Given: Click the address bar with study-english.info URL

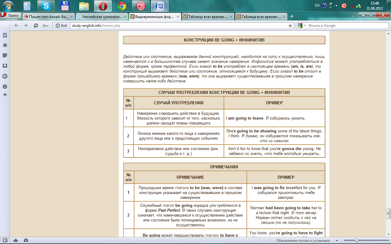Looking at the screenshot, I should coord(179,26).
